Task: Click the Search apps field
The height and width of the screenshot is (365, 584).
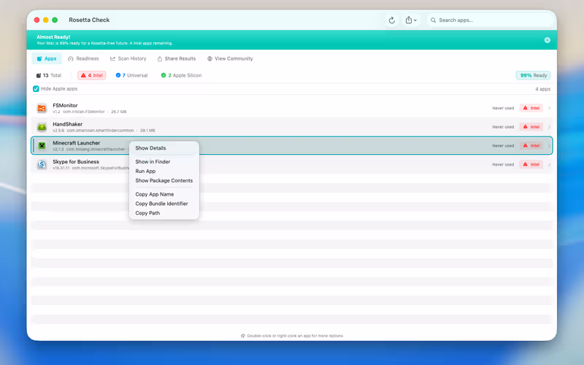Action: pyautogui.click(x=490, y=20)
